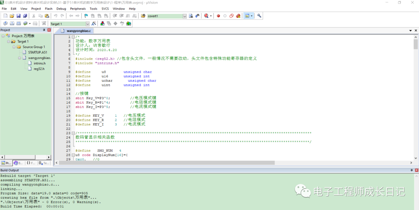Click the Open file folder icon
The image size is (419, 210).
(x=12, y=16)
